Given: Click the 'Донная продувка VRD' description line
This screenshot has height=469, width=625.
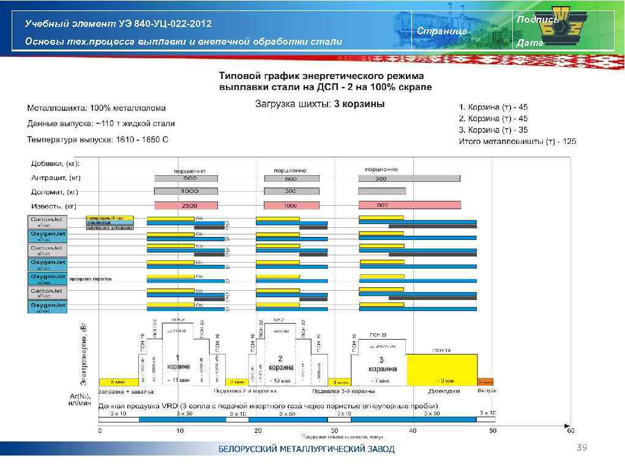Looking at the screenshot, I should point(268,407).
